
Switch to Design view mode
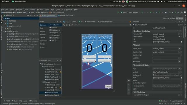point(180,18)
